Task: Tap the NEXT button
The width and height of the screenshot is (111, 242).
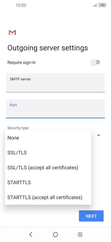Action: [x=91, y=216]
